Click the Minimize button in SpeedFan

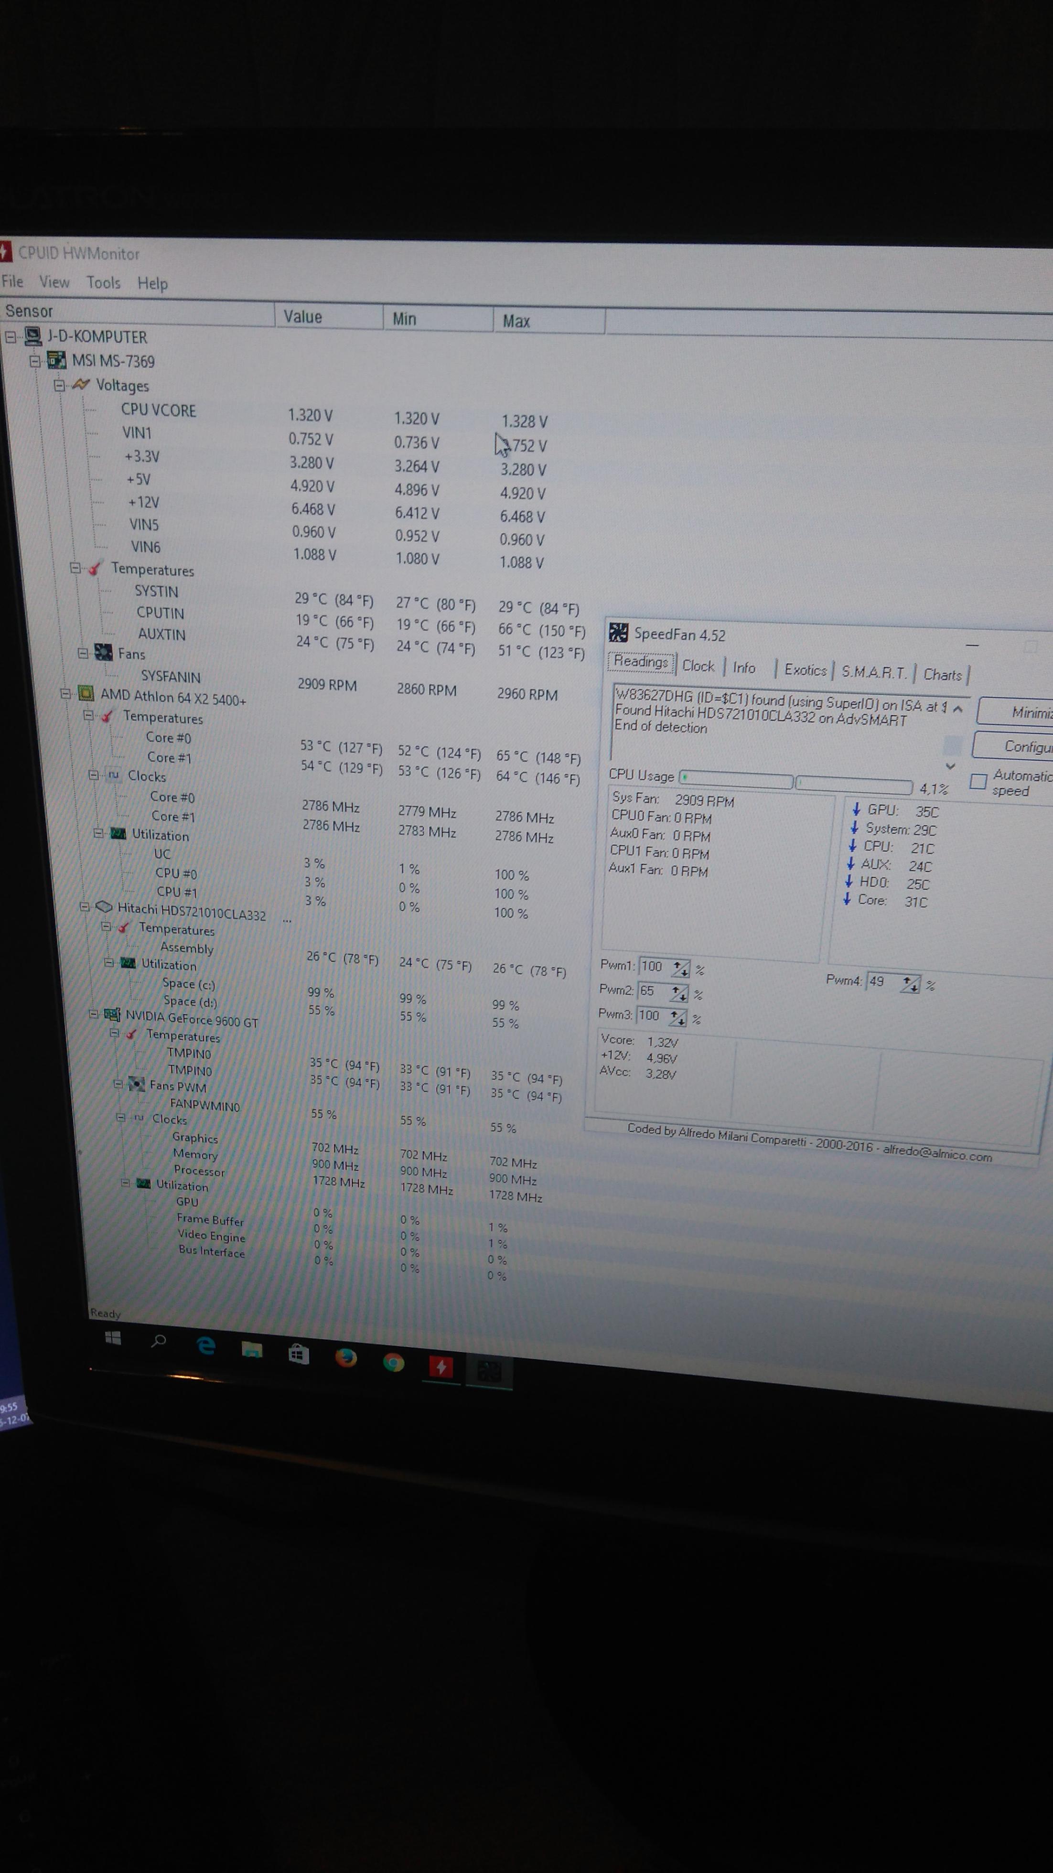coord(1015,712)
